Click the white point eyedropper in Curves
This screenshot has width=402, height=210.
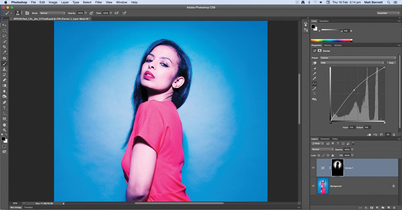314,78
